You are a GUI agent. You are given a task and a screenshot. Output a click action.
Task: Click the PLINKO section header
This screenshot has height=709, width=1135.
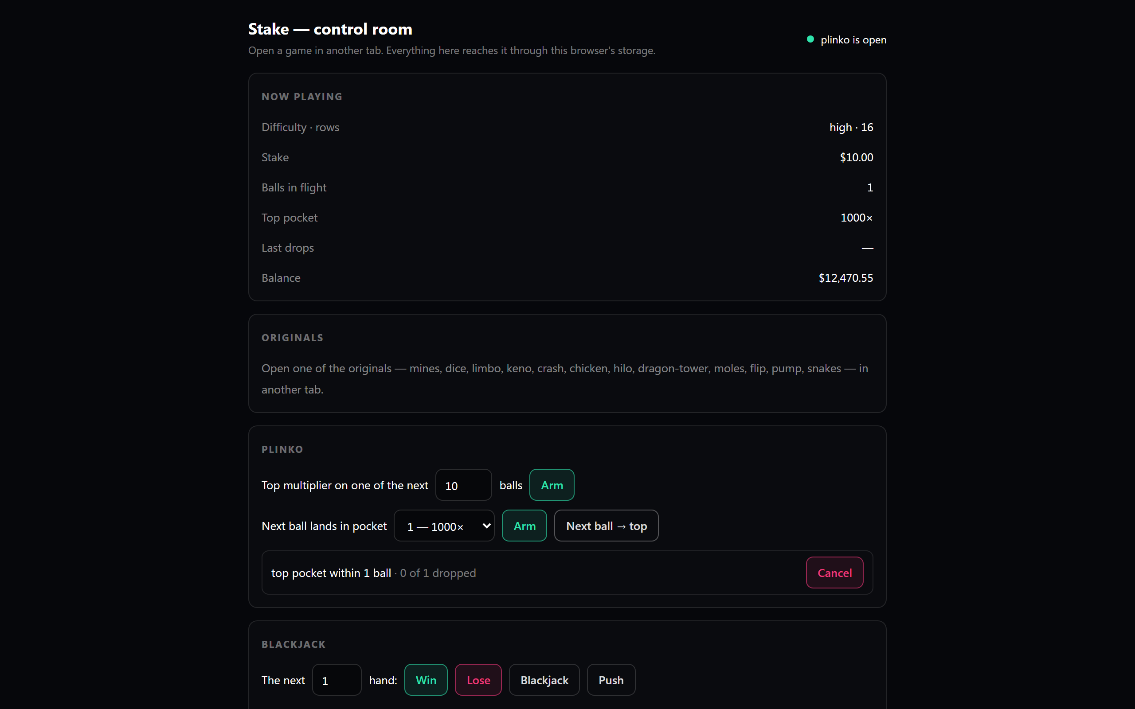click(282, 449)
